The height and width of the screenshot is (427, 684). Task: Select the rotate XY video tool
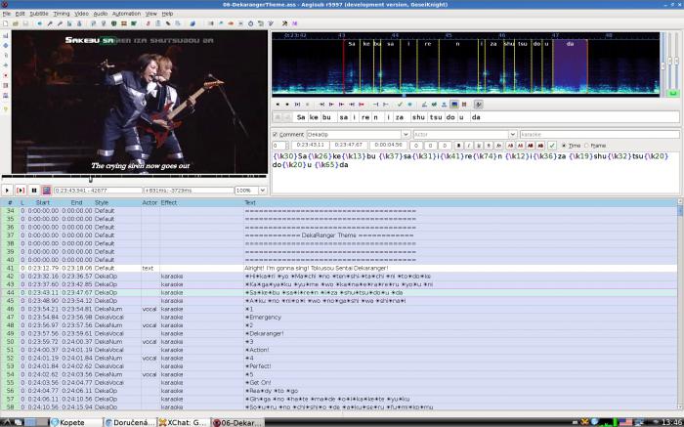pyautogui.click(x=6, y=65)
